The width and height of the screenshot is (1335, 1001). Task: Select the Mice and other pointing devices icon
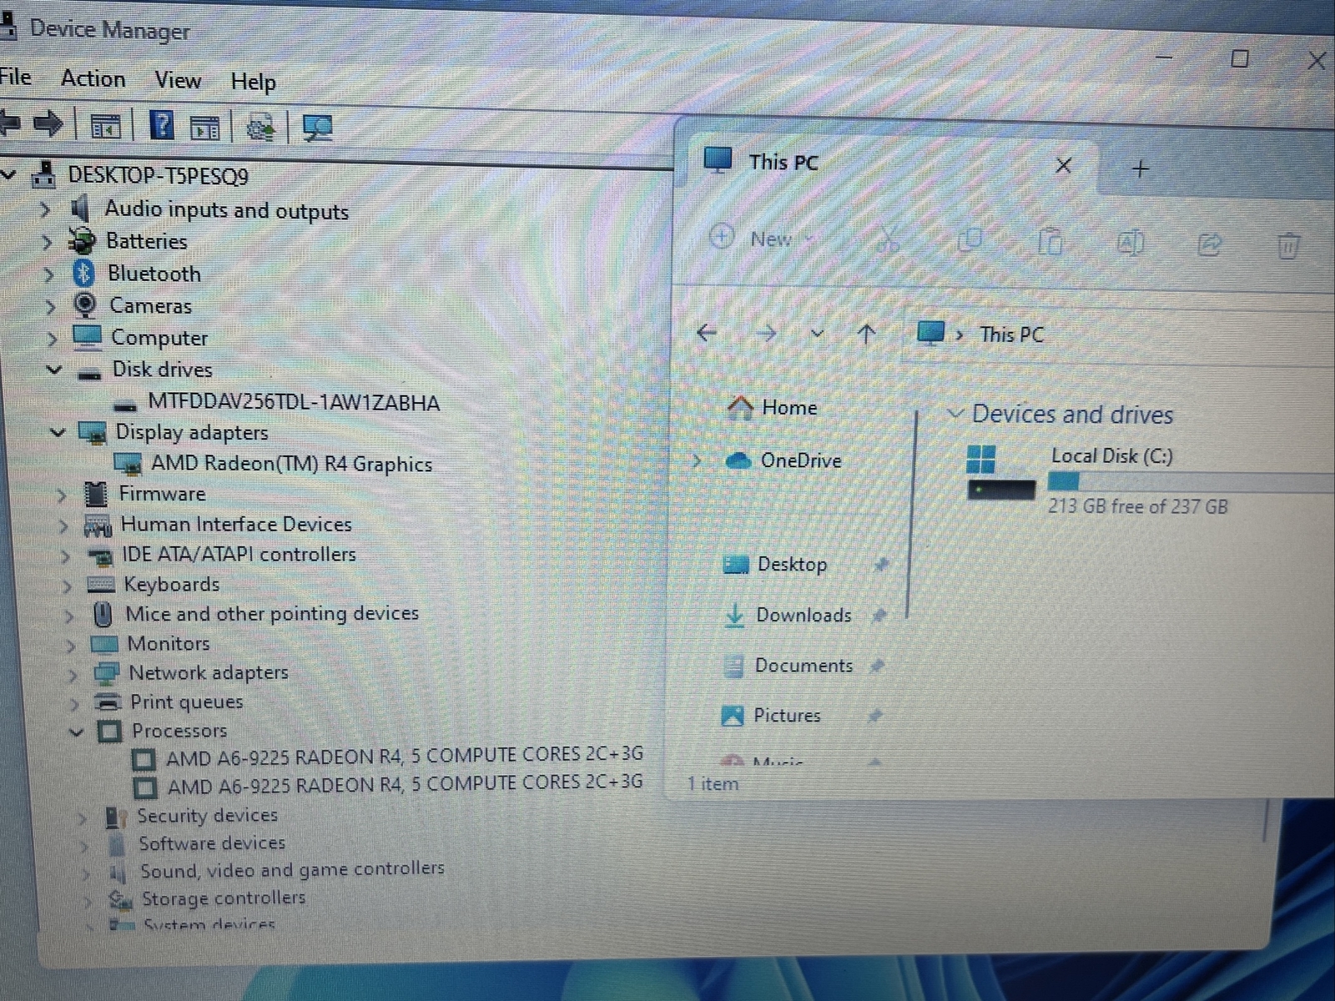pyautogui.click(x=103, y=615)
